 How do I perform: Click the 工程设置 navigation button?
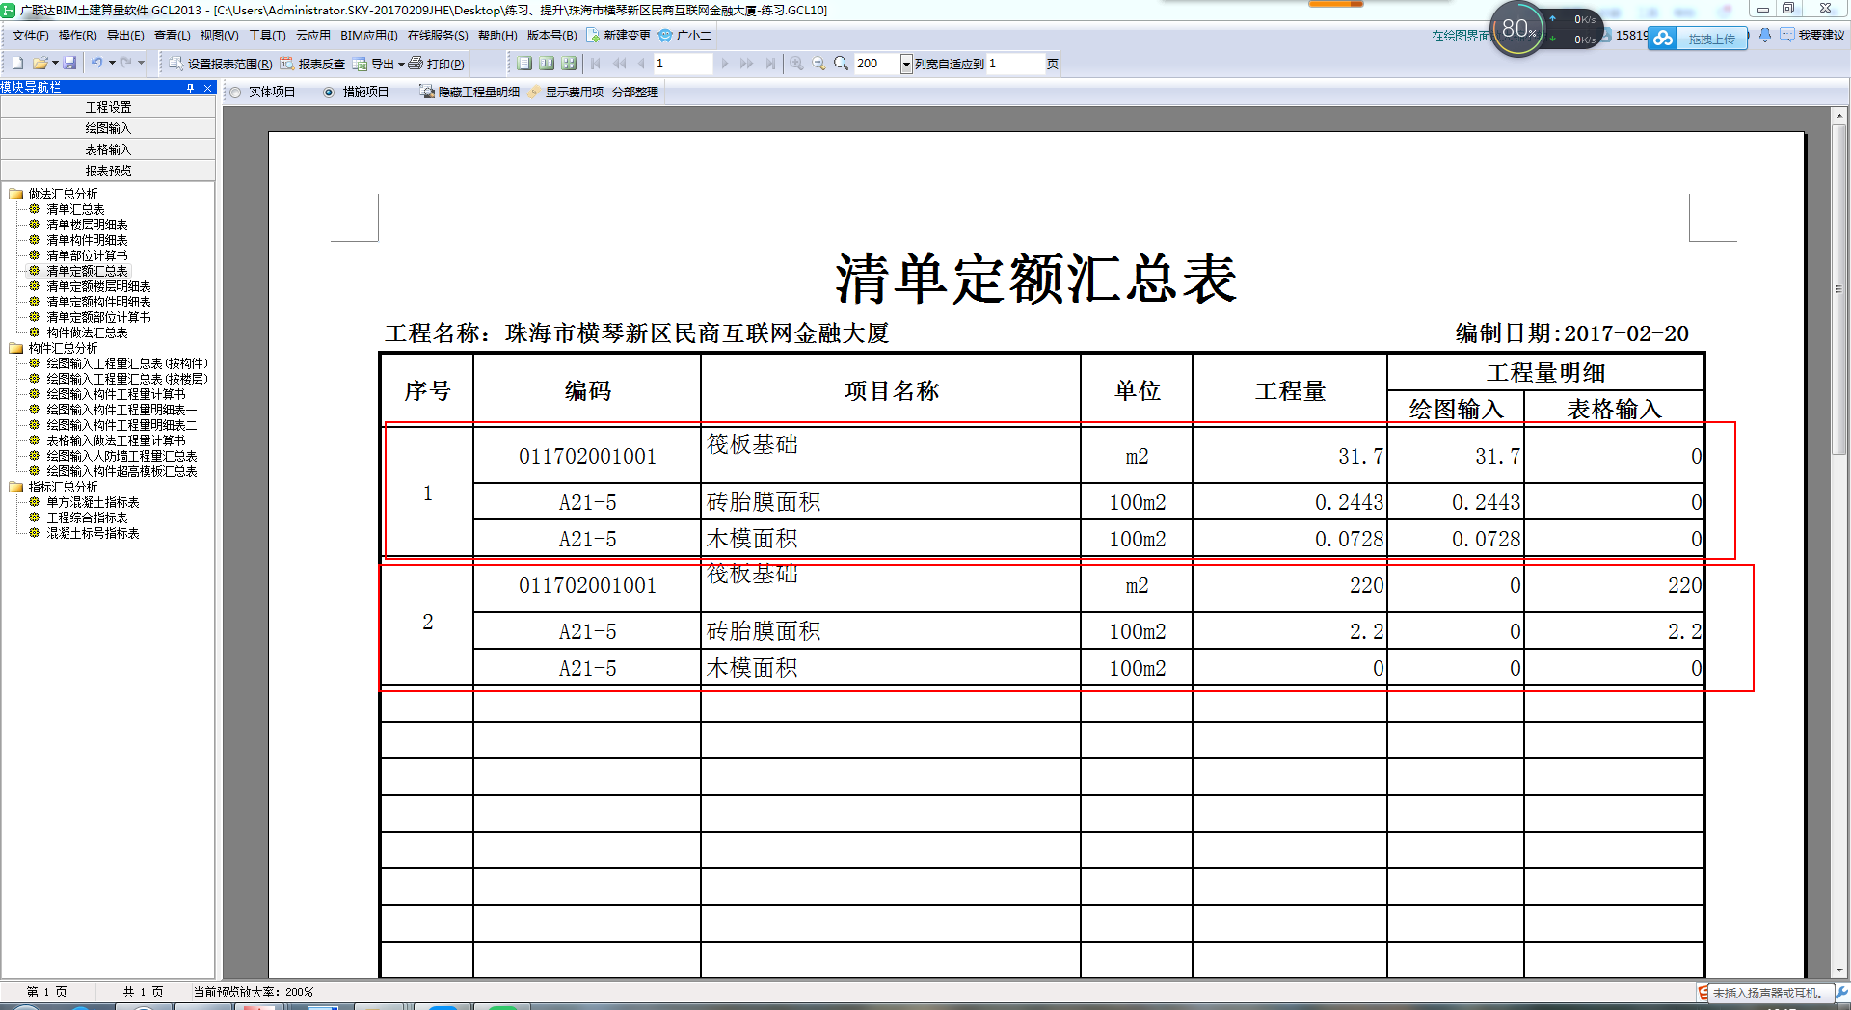[x=108, y=107]
